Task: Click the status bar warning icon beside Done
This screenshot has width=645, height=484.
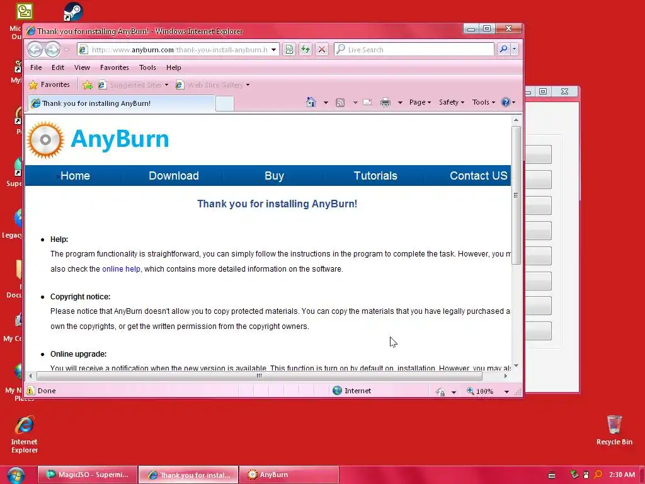Action: point(30,391)
